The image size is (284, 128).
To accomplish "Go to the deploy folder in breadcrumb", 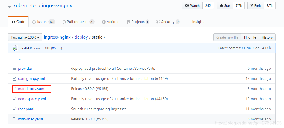I will (81, 37).
